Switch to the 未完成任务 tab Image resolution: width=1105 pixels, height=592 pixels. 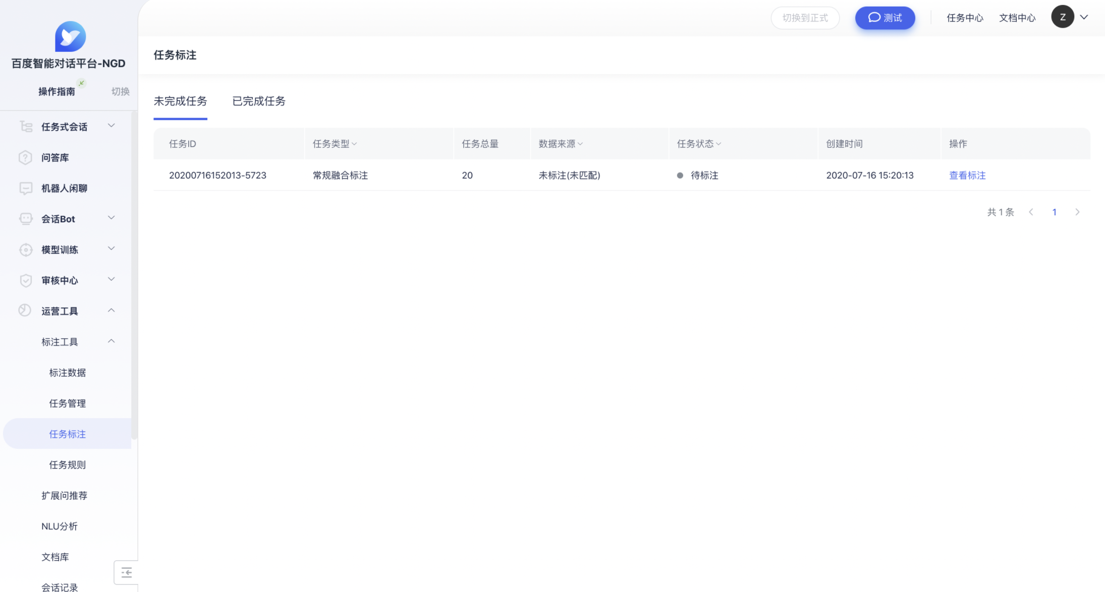coord(180,101)
